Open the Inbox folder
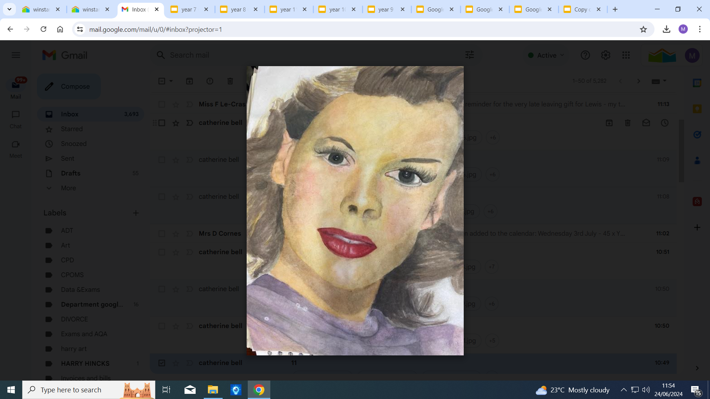The height and width of the screenshot is (399, 710). pos(91,114)
